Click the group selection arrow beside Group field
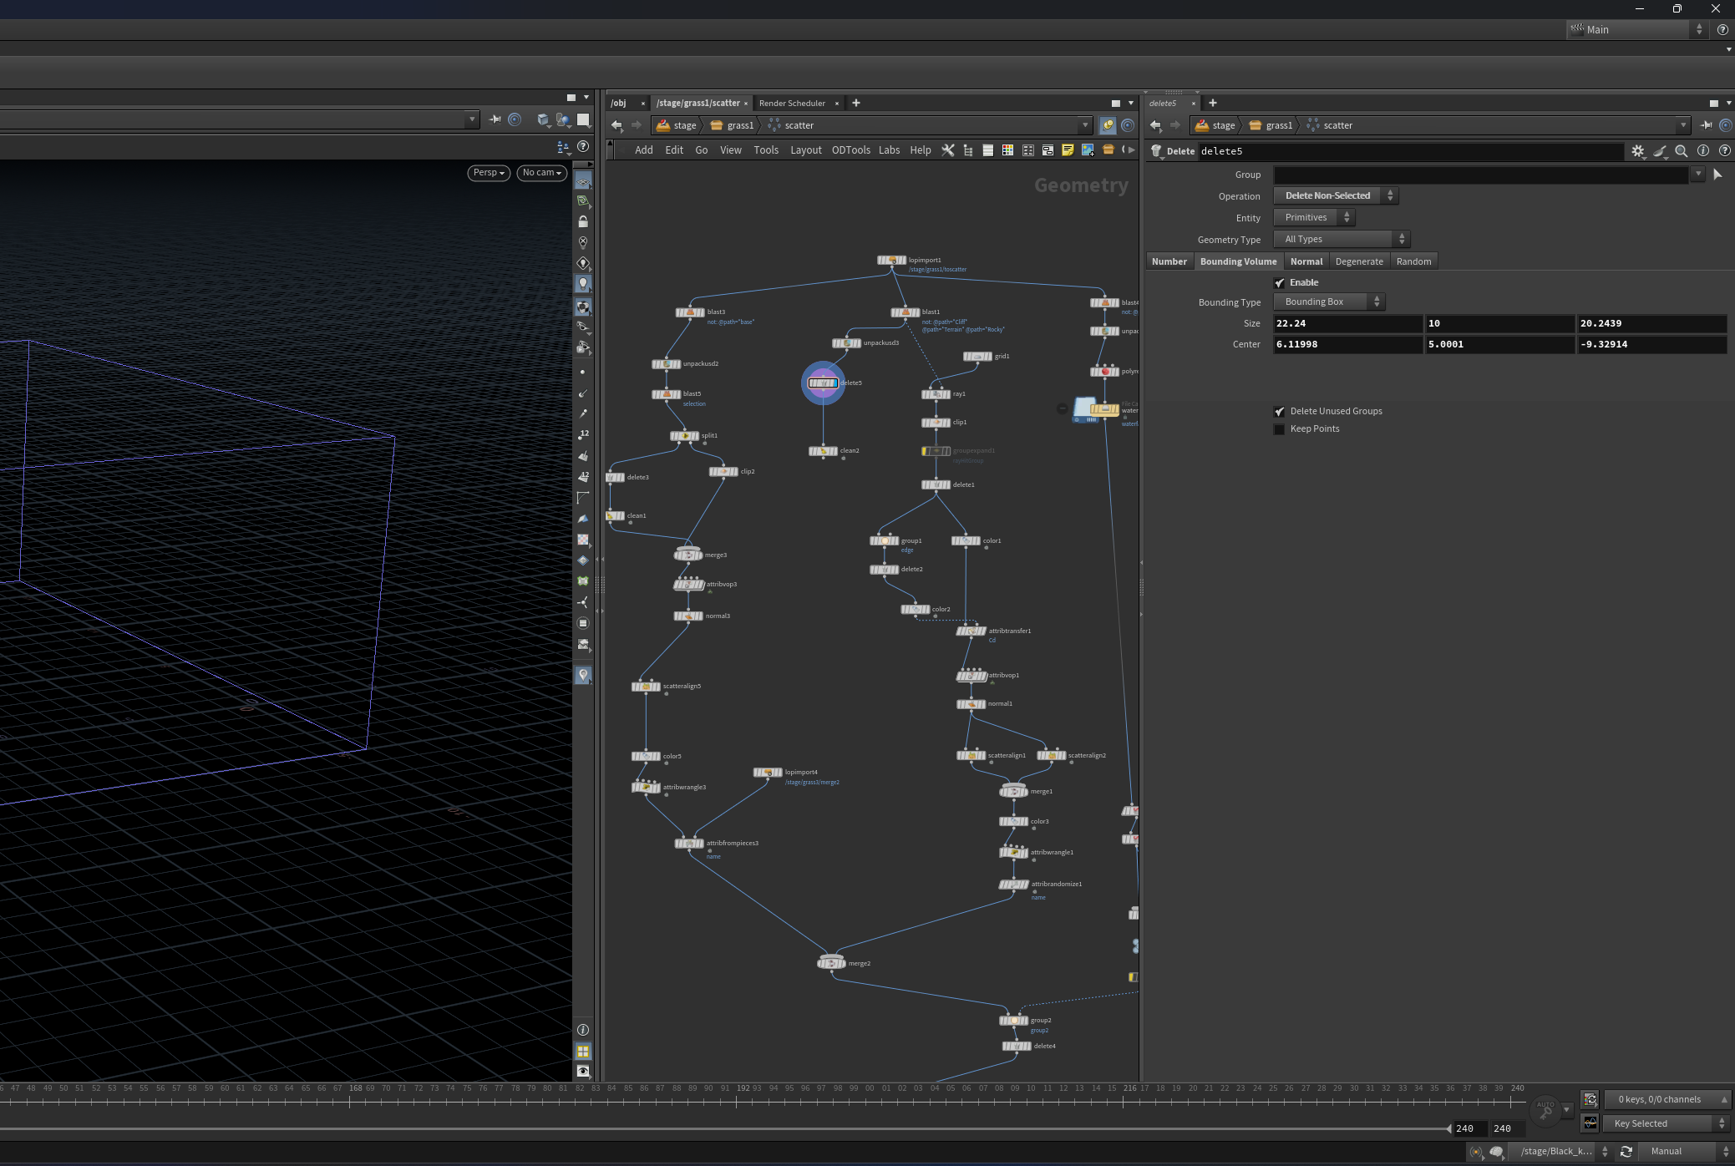This screenshot has height=1166, width=1735. tap(1717, 175)
